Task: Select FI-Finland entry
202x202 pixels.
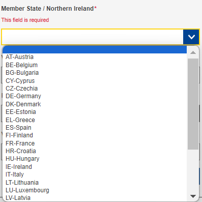Action: tap(95, 135)
